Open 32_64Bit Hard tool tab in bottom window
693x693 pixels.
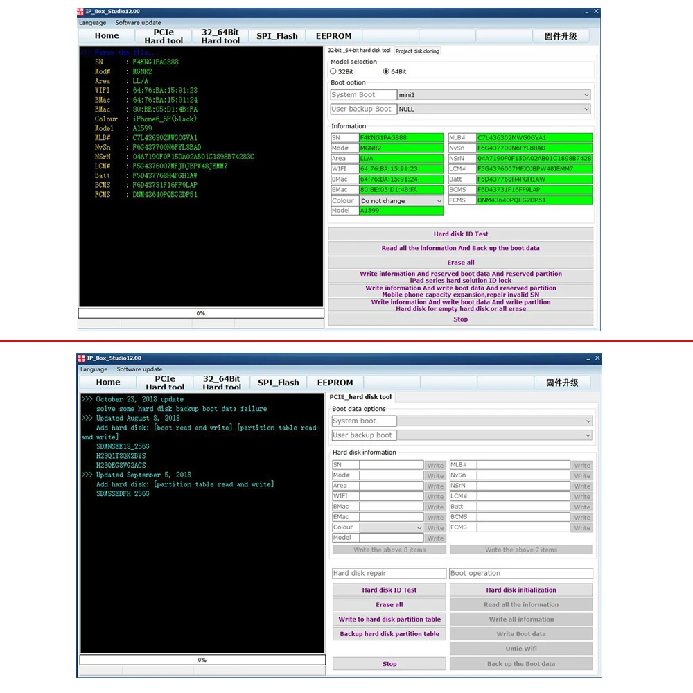222,383
